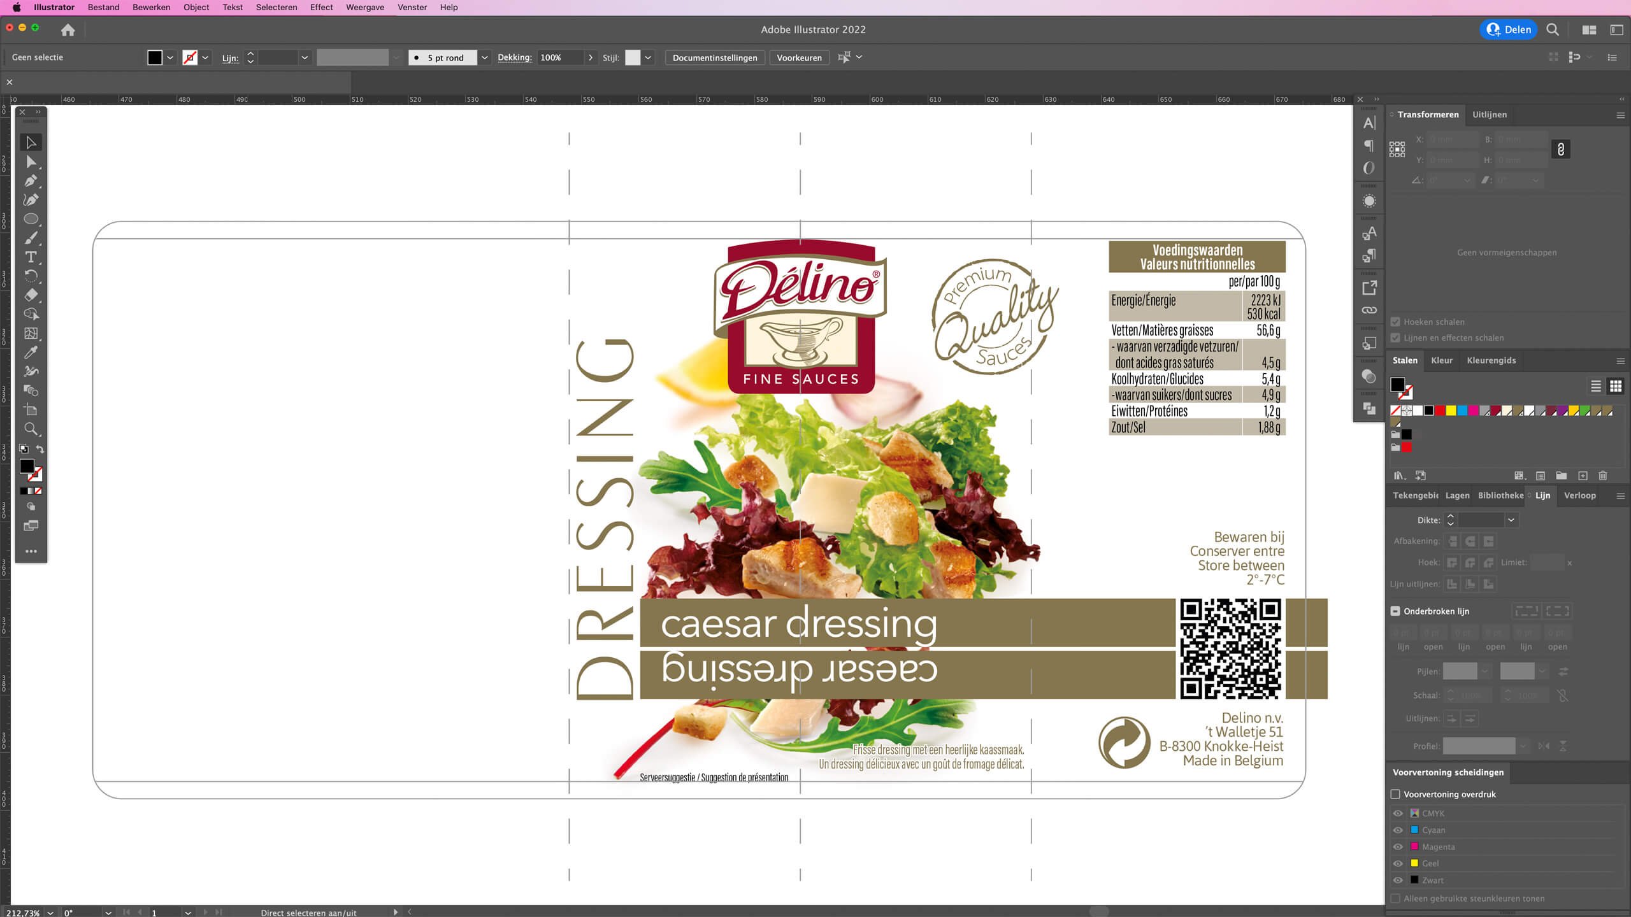Image resolution: width=1631 pixels, height=917 pixels.
Task: Open the Bestand menu
Action: pyautogui.click(x=103, y=8)
